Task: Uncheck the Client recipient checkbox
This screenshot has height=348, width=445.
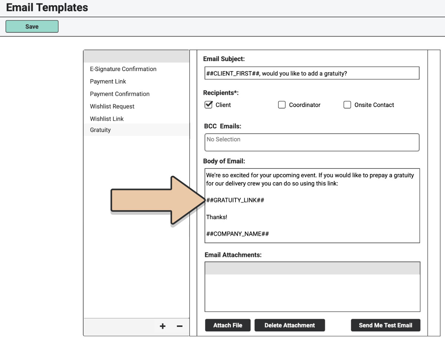Action: tap(208, 105)
